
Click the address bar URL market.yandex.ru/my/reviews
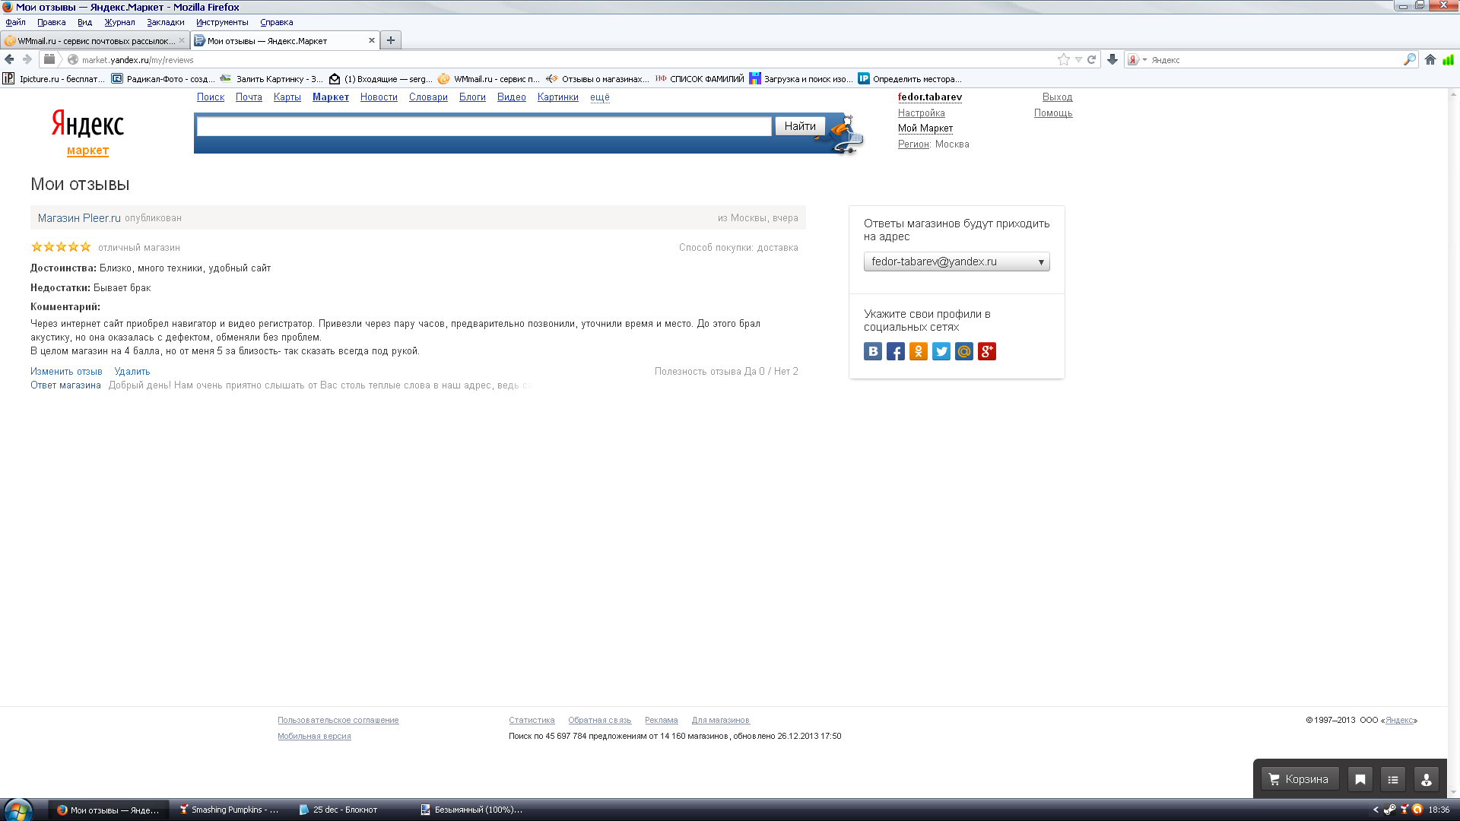pos(138,60)
